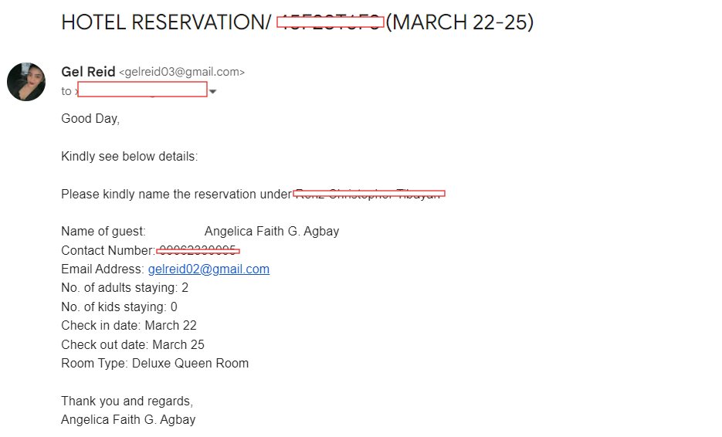The image size is (722, 437).
Task: Click the "Kindly see below details:" line
Action: [129, 157]
